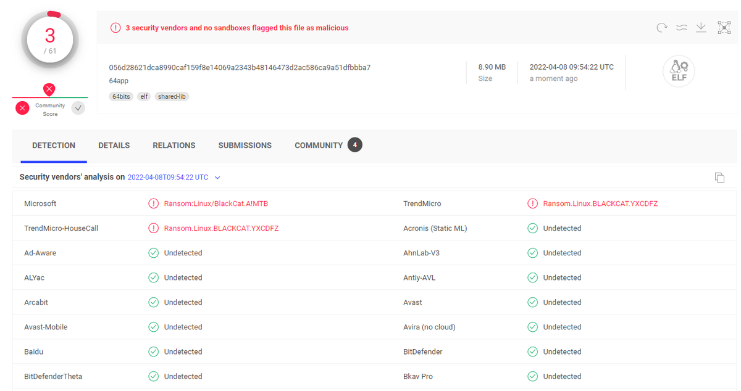Click Undetected result for AhnLab-V3

(562, 253)
